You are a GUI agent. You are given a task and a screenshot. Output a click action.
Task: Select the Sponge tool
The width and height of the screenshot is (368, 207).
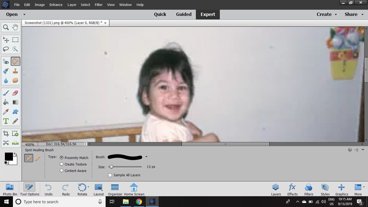click(15, 80)
